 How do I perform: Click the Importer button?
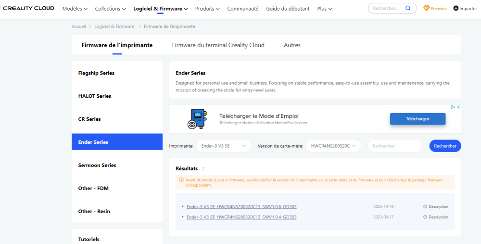pos(465,8)
